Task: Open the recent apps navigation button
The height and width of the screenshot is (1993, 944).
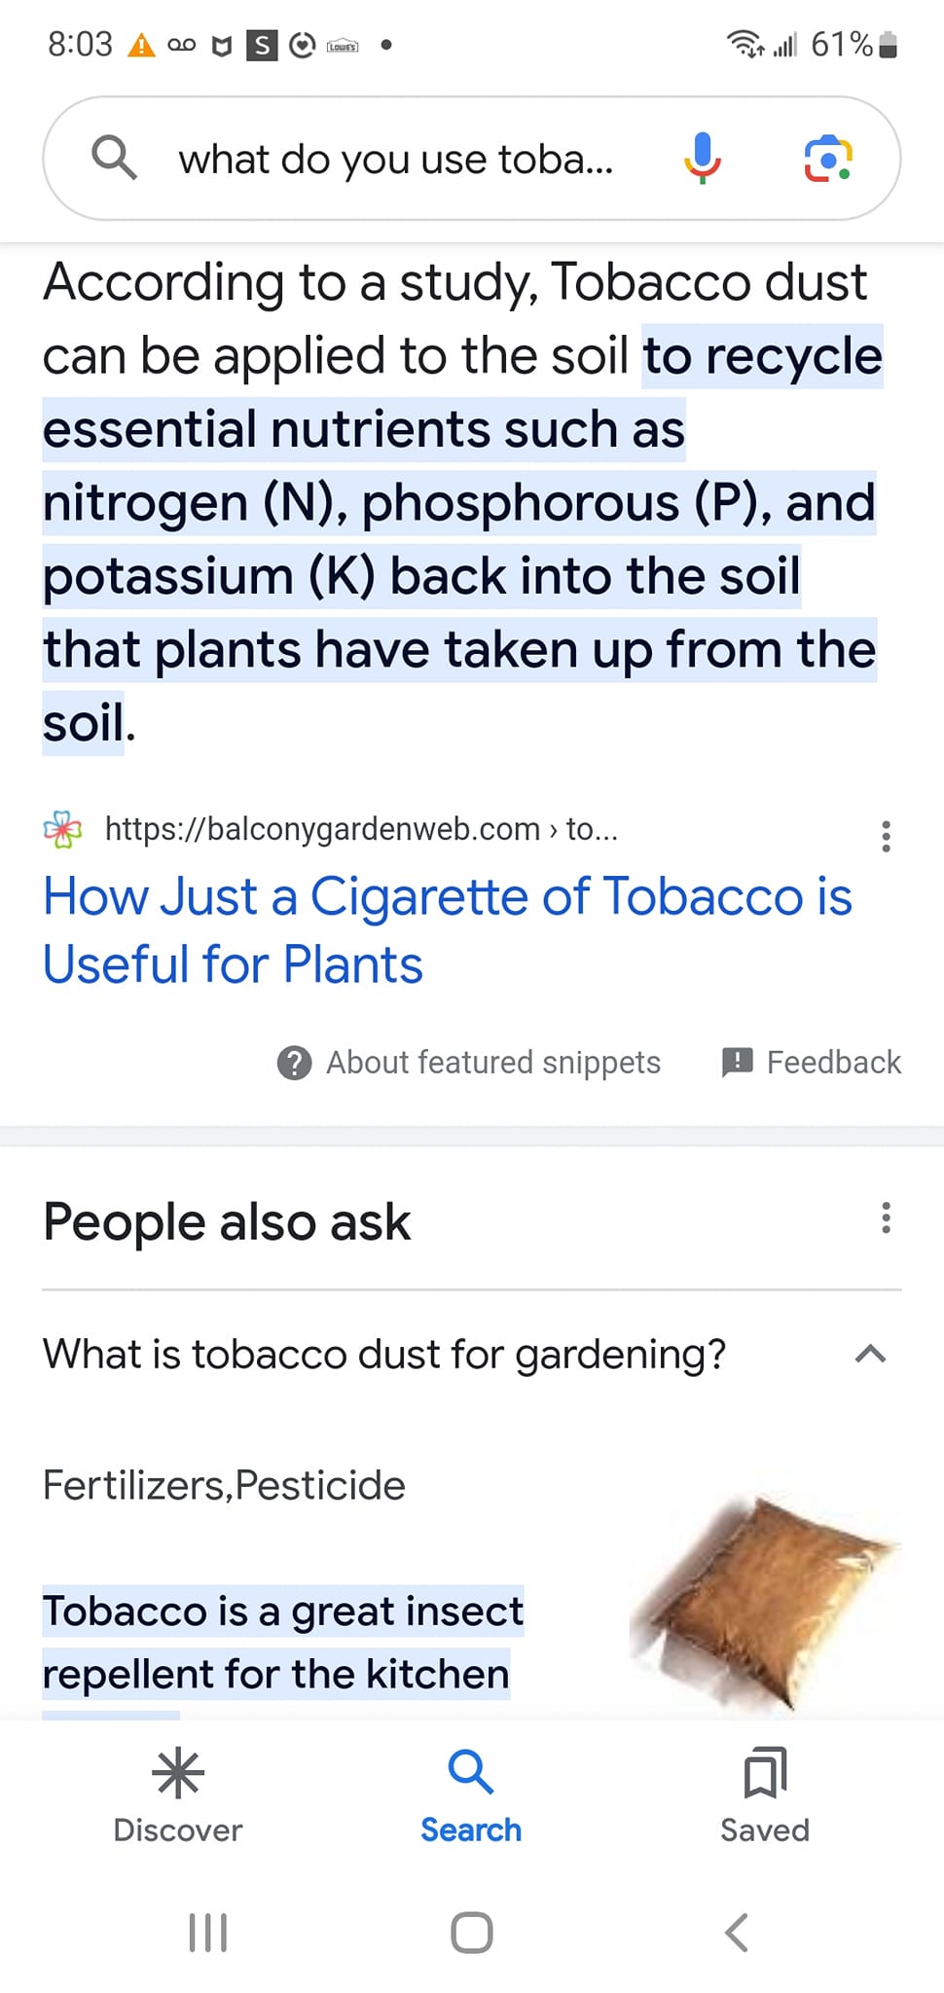Action: click(x=207, y=1933)
